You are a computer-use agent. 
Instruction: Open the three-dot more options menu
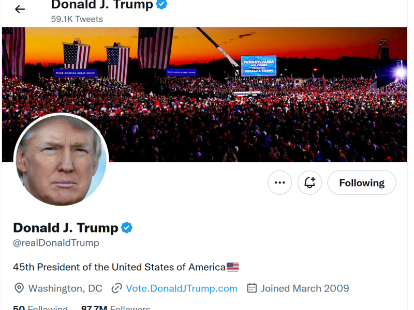click(x=280, y=183)
